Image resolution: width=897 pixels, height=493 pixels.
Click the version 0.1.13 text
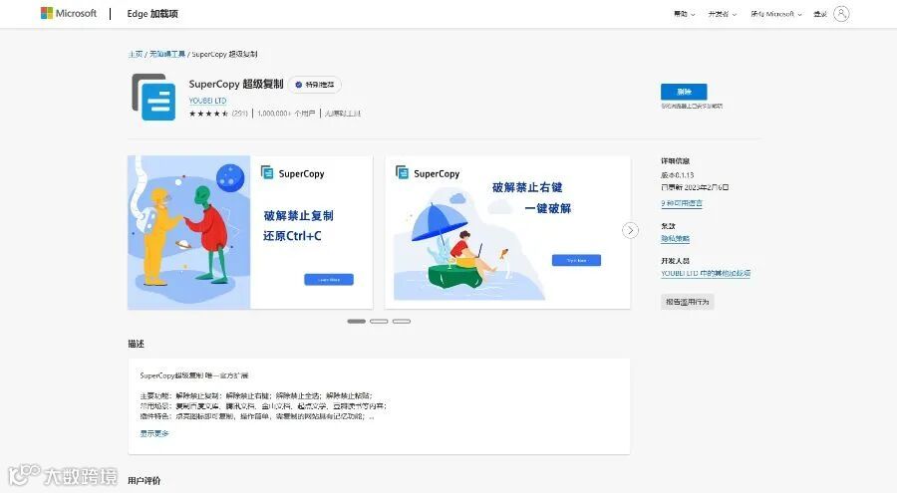click(678, 175)
